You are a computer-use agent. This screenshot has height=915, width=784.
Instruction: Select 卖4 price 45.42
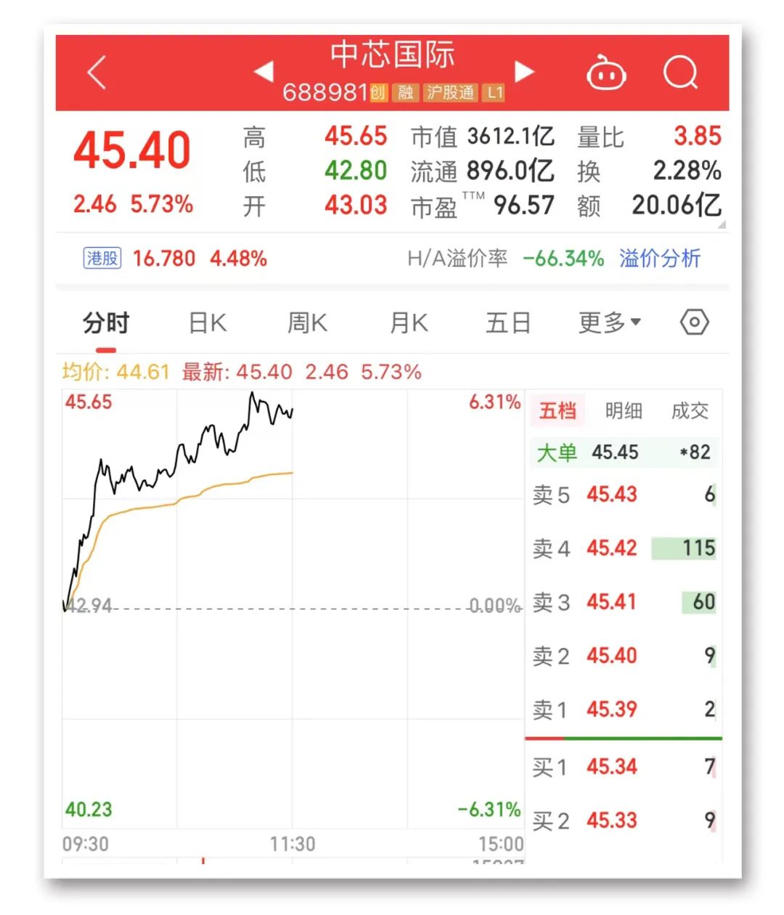611,548
